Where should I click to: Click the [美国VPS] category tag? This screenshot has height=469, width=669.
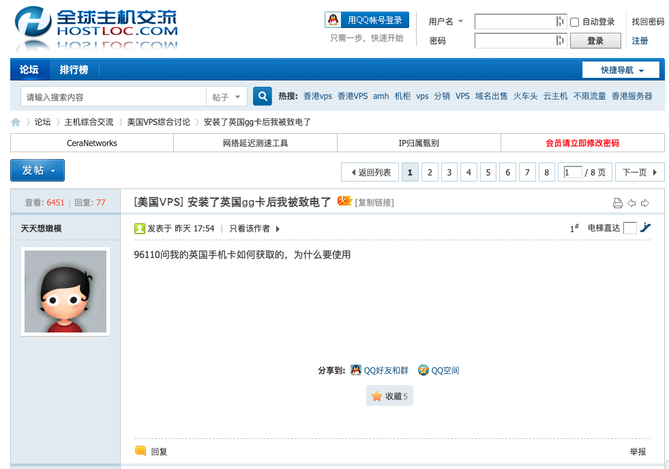click(x=158, y=202)
